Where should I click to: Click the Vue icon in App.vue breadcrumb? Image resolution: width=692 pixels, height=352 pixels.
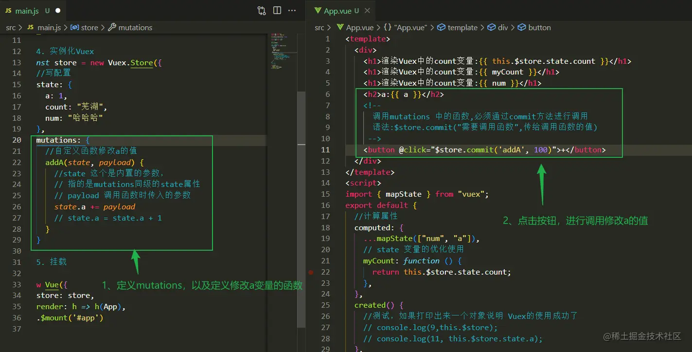point(340,27)
